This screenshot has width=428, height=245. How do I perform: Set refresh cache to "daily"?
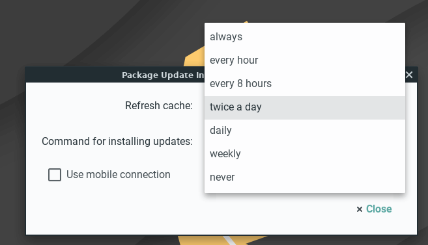[305, 131]
